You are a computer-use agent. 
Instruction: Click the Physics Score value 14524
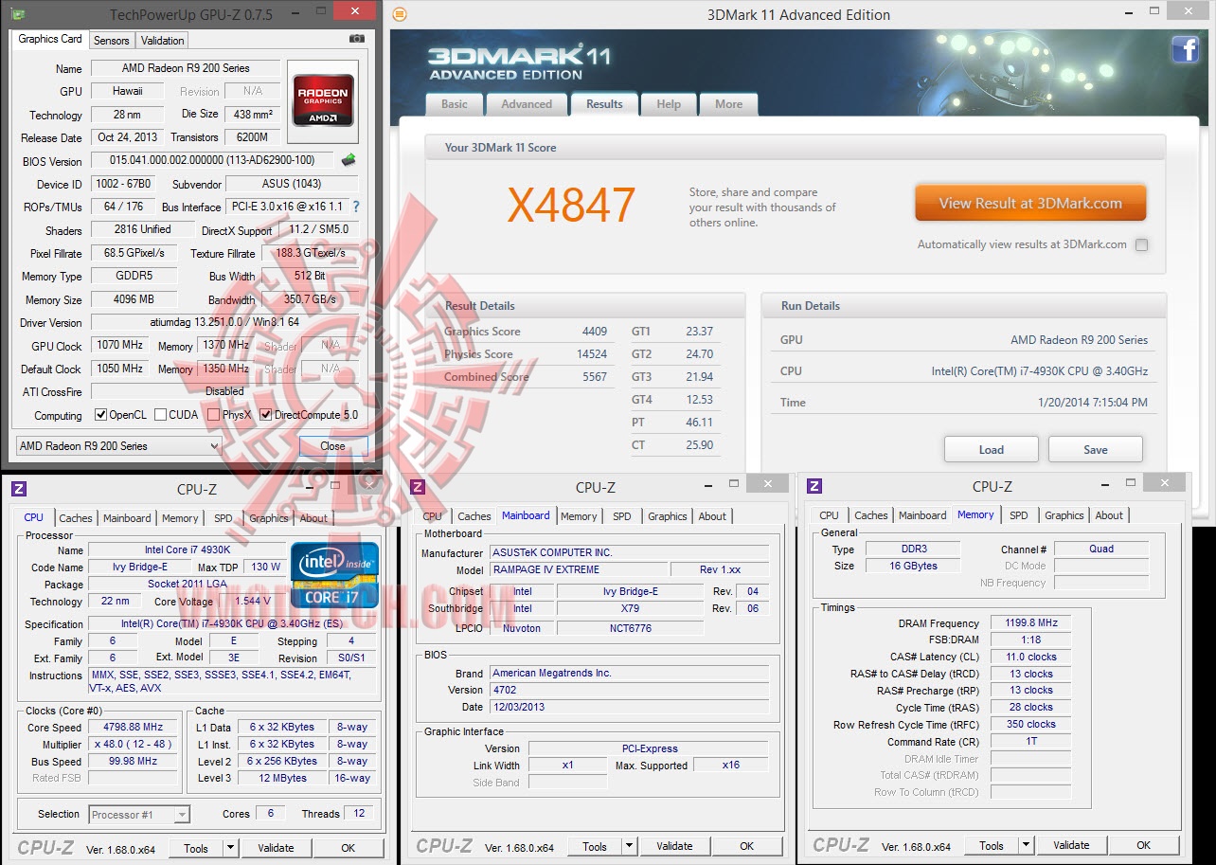[592, 354]
